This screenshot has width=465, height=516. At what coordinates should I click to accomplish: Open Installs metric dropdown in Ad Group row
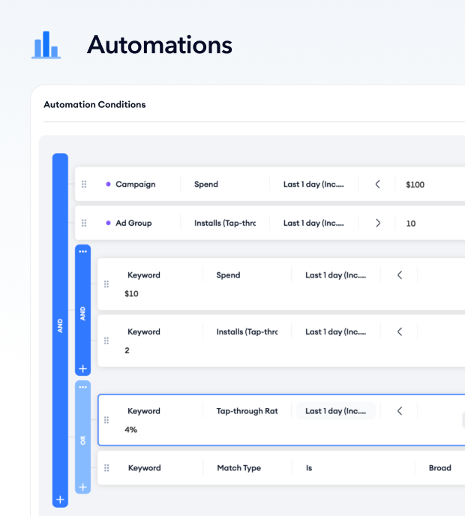click(225, 223)
